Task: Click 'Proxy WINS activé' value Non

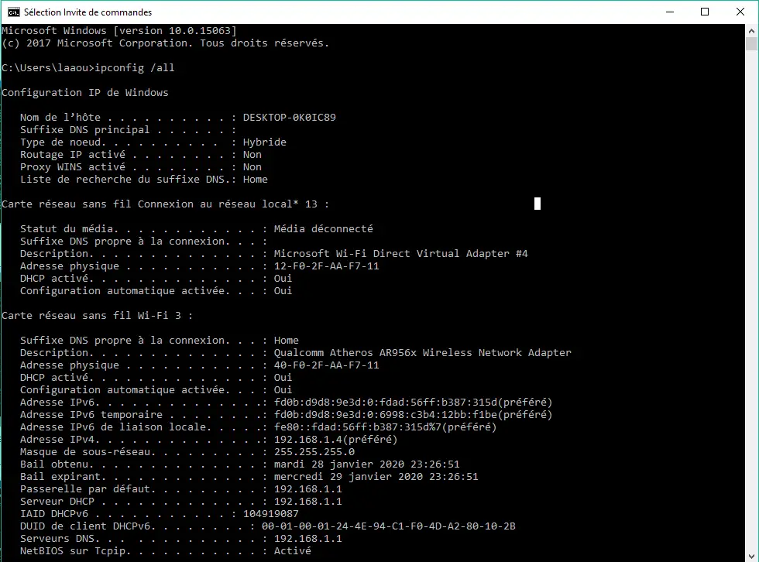Action: coord(252,167)
